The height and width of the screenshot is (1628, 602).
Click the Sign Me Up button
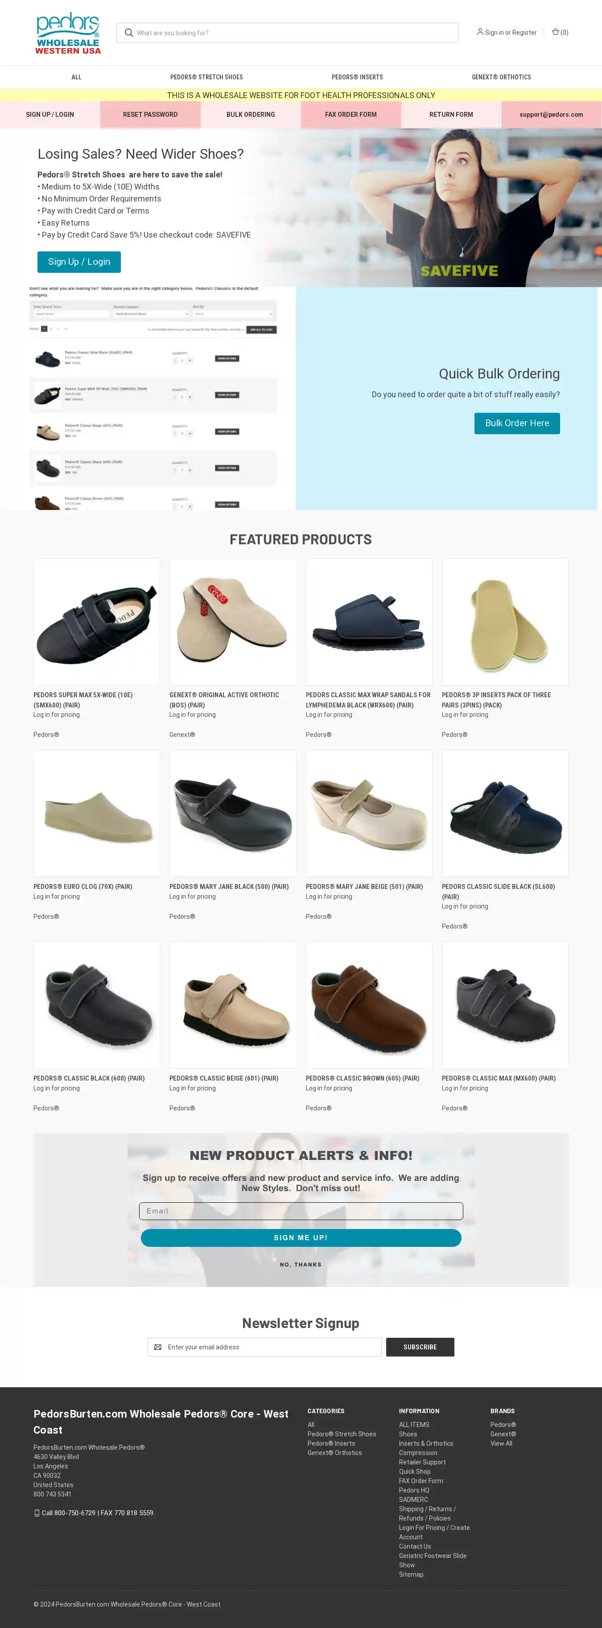click(x=301, y=1237)
